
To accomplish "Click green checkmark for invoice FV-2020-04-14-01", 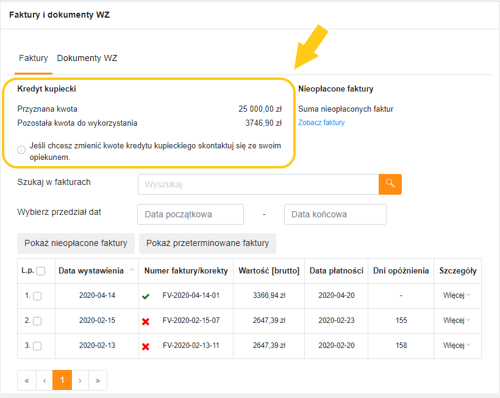I will coord(146,296).
